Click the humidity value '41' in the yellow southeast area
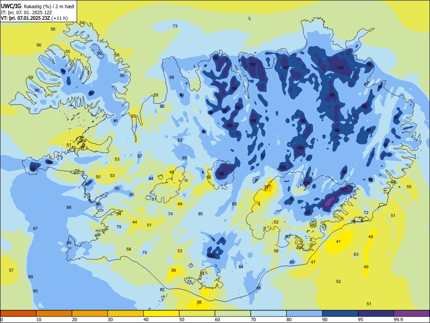430x323 pixels. click(338, 242)
